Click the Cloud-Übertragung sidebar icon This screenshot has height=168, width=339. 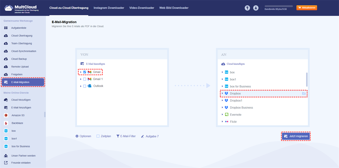click(6, 36)
